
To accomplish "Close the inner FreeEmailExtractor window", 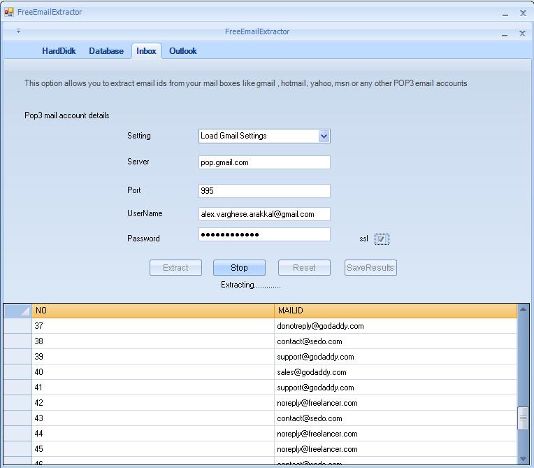I will pos(522,34).
